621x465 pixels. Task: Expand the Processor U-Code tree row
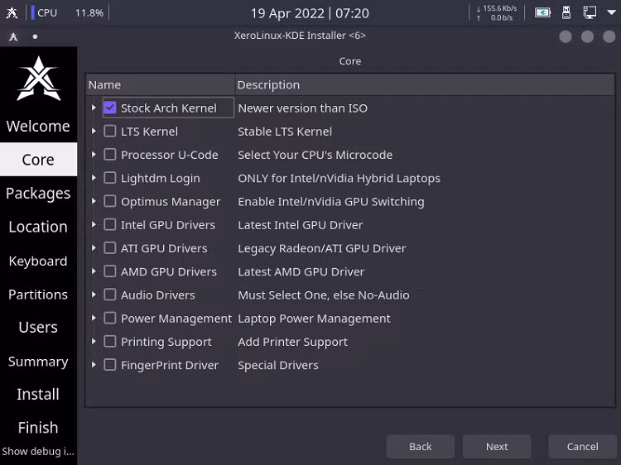coord(94,155)
